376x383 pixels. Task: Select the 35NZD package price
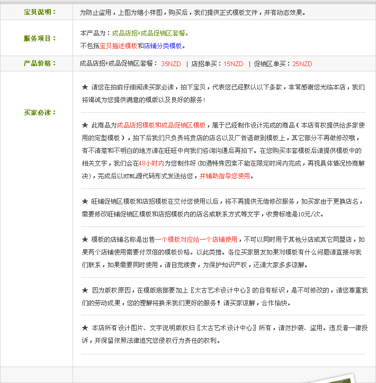171,64
